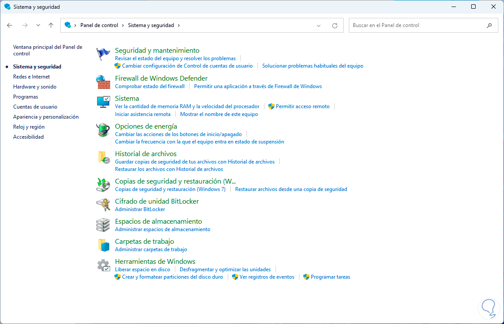Open Historial de archivos heading
This screenshot has width=504, height=324.
[x=146, y=154]
